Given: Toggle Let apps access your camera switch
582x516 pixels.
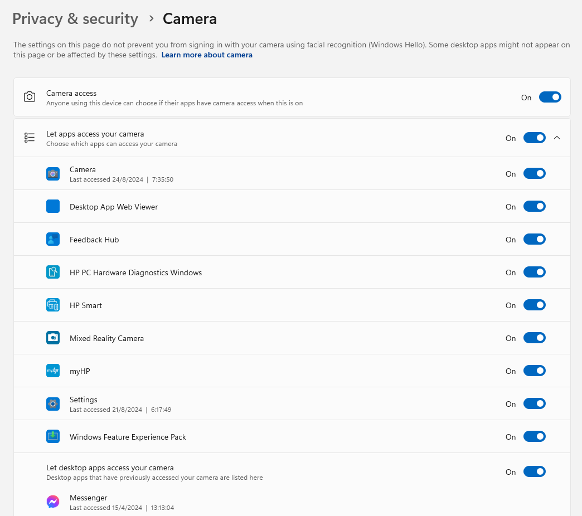Looking at the screenshot, I should (x=534, y=138).
